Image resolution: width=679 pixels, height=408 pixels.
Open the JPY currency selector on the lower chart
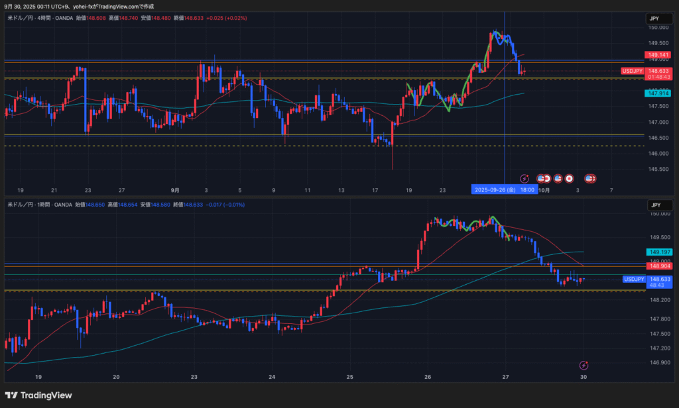(x=653, y=205)
